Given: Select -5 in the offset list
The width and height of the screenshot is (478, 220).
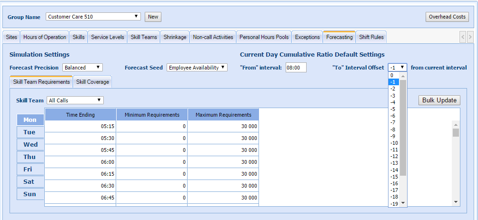Looking at the screenshot, I should click(x=393, y=109).
